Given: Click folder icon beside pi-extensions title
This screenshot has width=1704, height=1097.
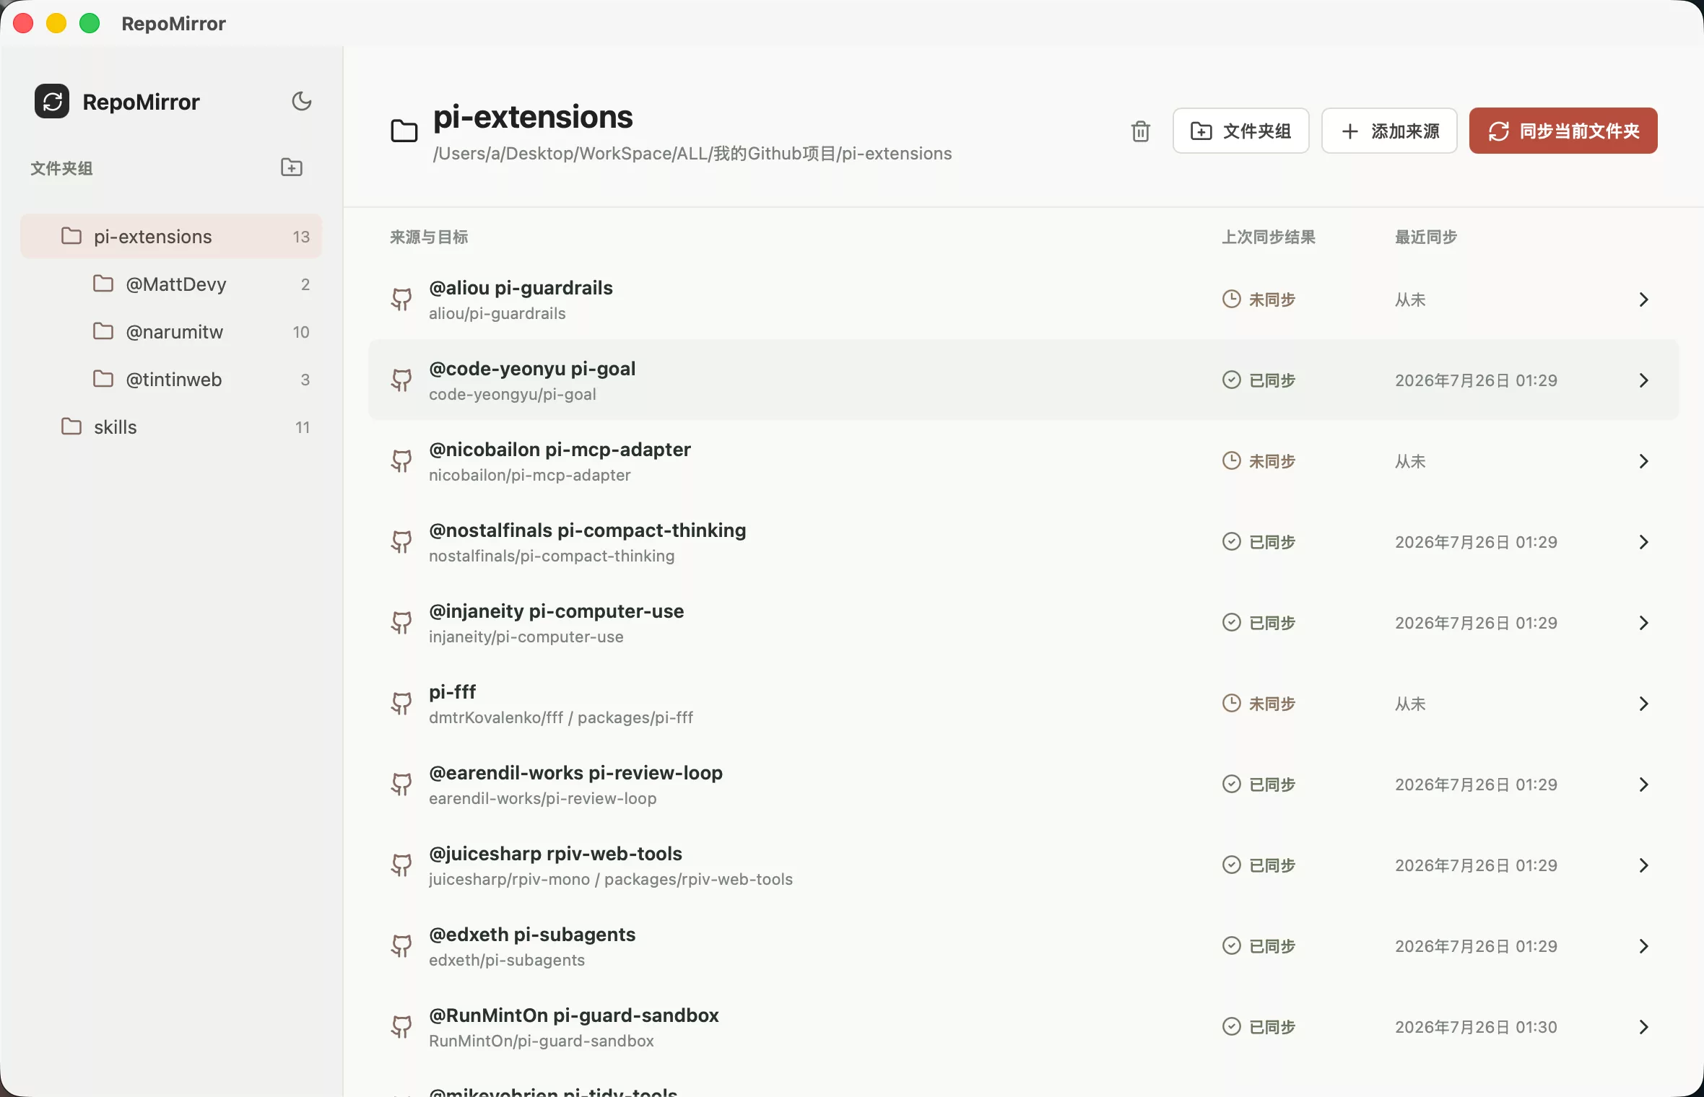Looking at the screenshot, I should tap(404, 131).
